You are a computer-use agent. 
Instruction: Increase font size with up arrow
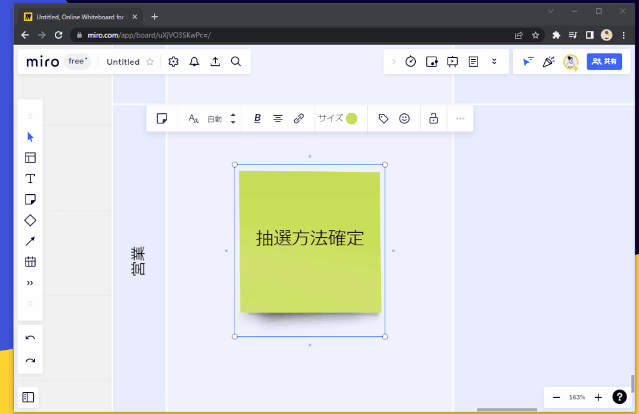coord(233,115)
